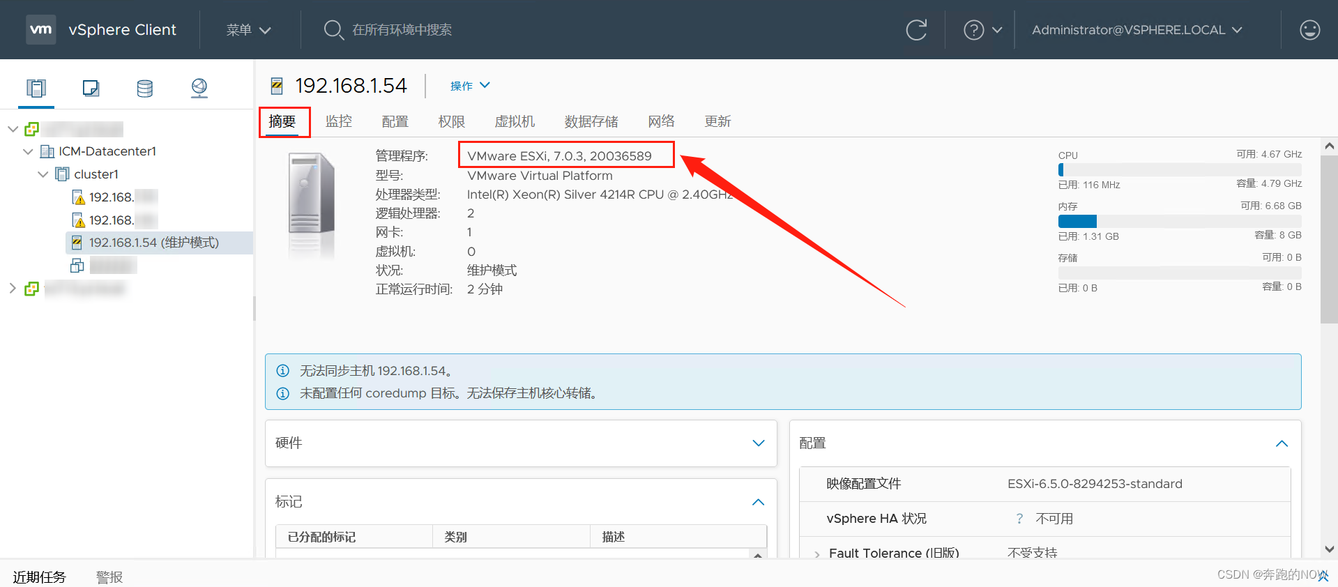1338x587 pixels.
Task: Switch to the 更新 tab
Action: 718,121
